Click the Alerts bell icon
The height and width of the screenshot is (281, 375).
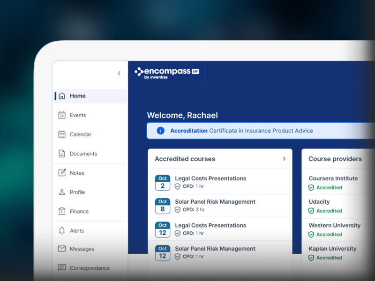(62, 230)
